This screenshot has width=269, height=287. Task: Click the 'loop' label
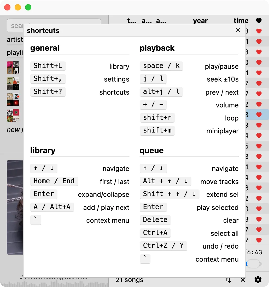point(232,118)
